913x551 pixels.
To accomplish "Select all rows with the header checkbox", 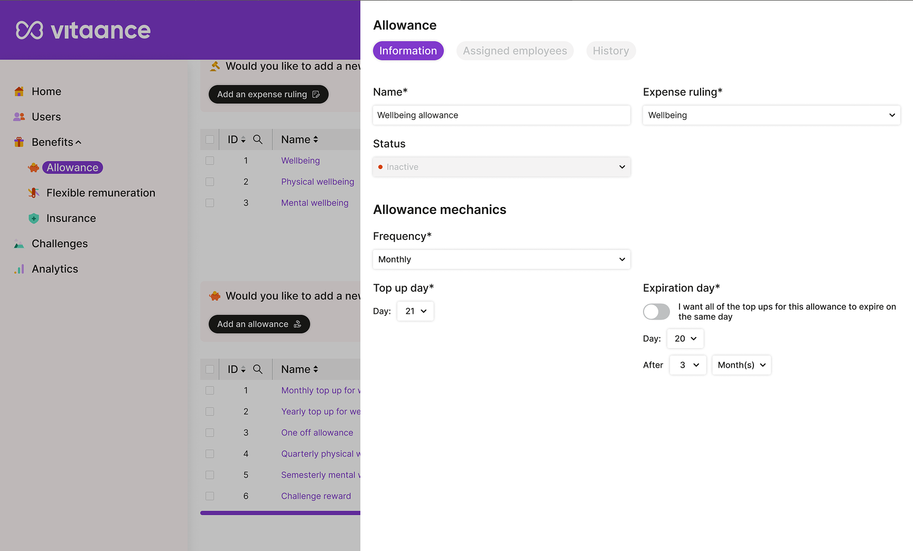I will 210,139.
